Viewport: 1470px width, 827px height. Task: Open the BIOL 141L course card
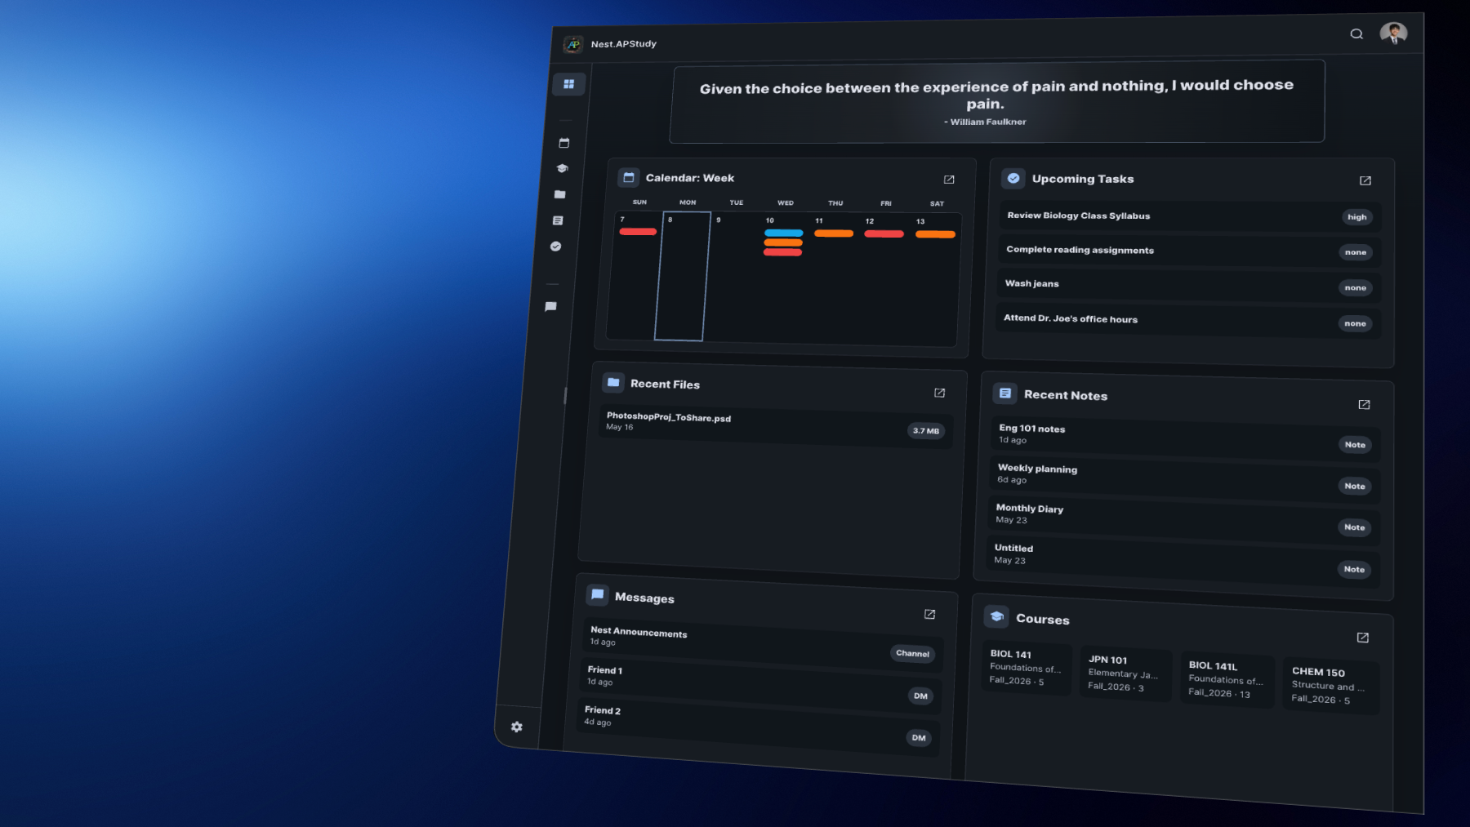pos(1227,680)
